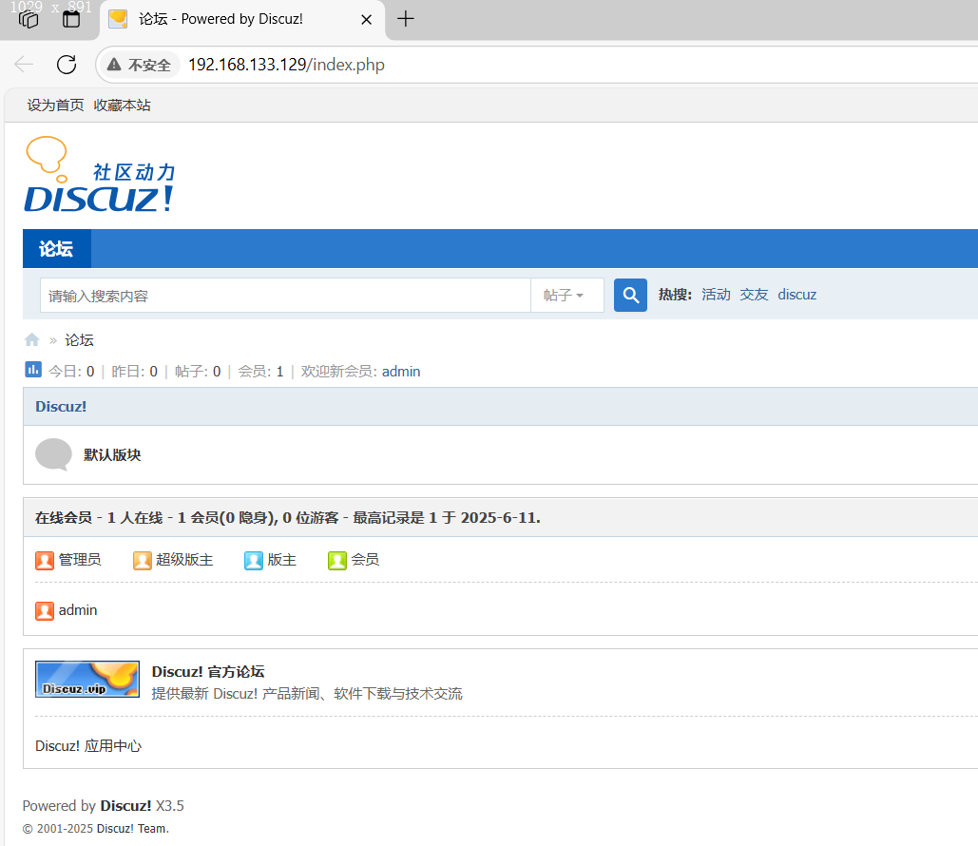978x846 pixels.
Task: Expand the 帖子 search type dropdown
Action: [x=566, y=295]
